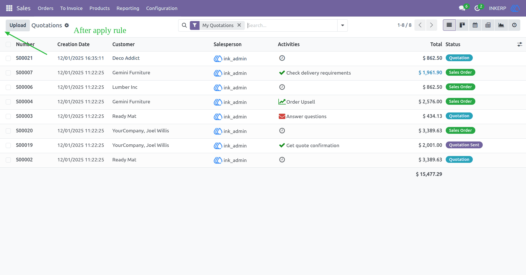This screenshot has height=275, width=526.
Task: Tick the checkbox for order S00004
Action: click(x=8, y=102)
